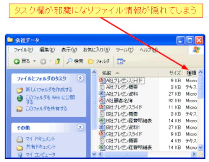
Task: Click the share folder icon in task pane
Action: pyautogui.click(x=19, y=109)
